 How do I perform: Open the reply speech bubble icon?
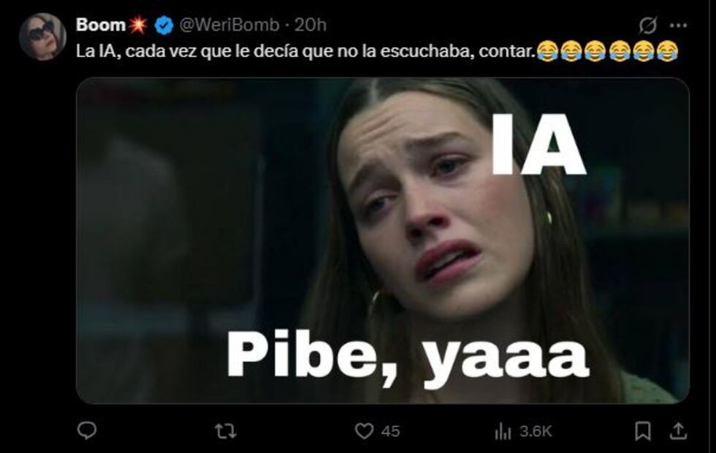click(87, 430)
